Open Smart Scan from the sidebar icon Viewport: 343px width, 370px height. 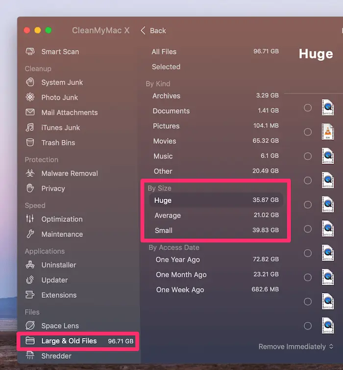[30, 52]
